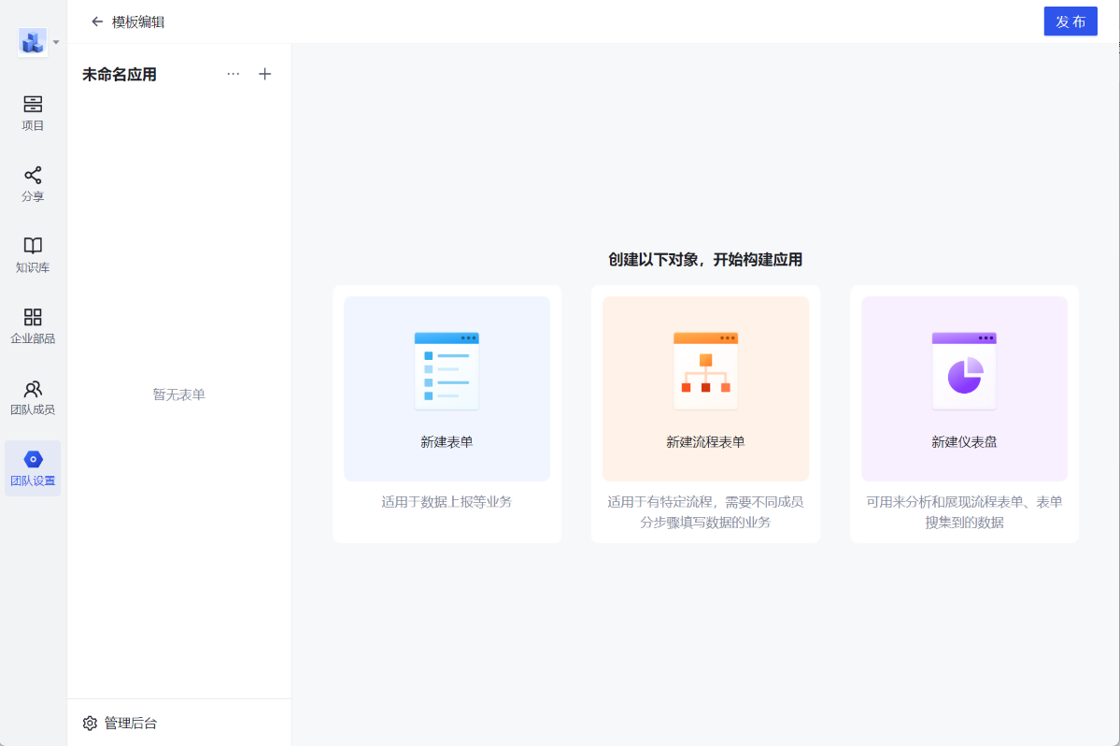Click the back arrow beside 模板编辑
The width and height of the screenshot is (1120, 746).
pyautogui.click(x=97, y=22)
